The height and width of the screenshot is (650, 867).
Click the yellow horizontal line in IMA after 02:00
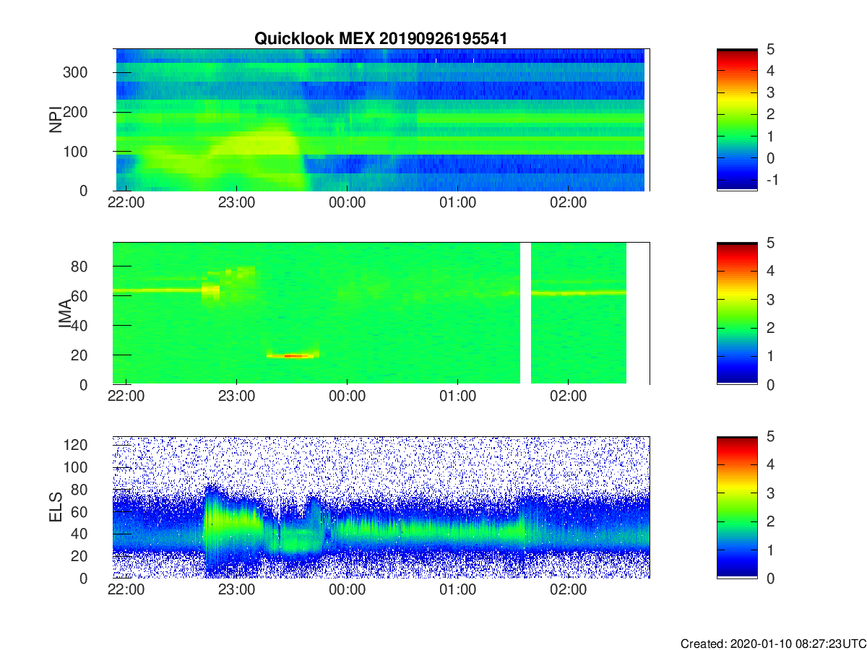coord(579,292)
